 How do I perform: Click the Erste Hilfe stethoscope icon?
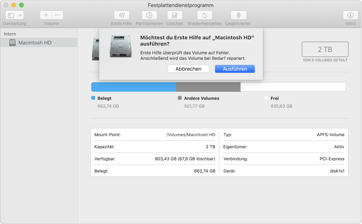pyautogui.click(x=122, y=15)
